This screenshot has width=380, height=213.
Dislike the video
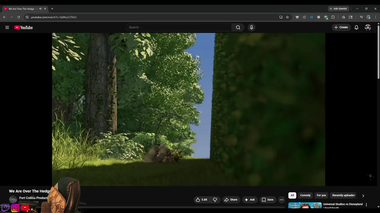click(x=215, y=200)
